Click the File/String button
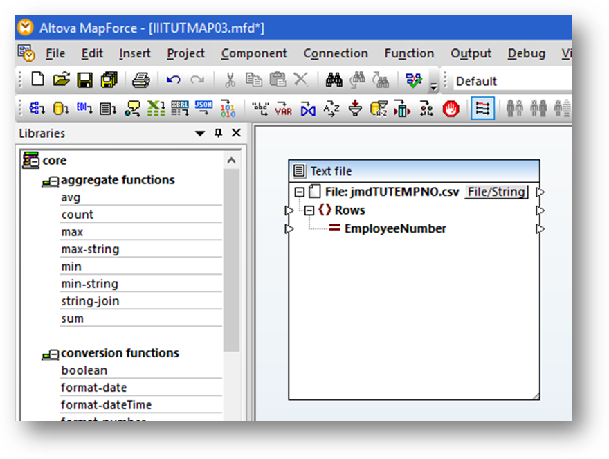This screenshot has height=459, width=609. [496, 192]
